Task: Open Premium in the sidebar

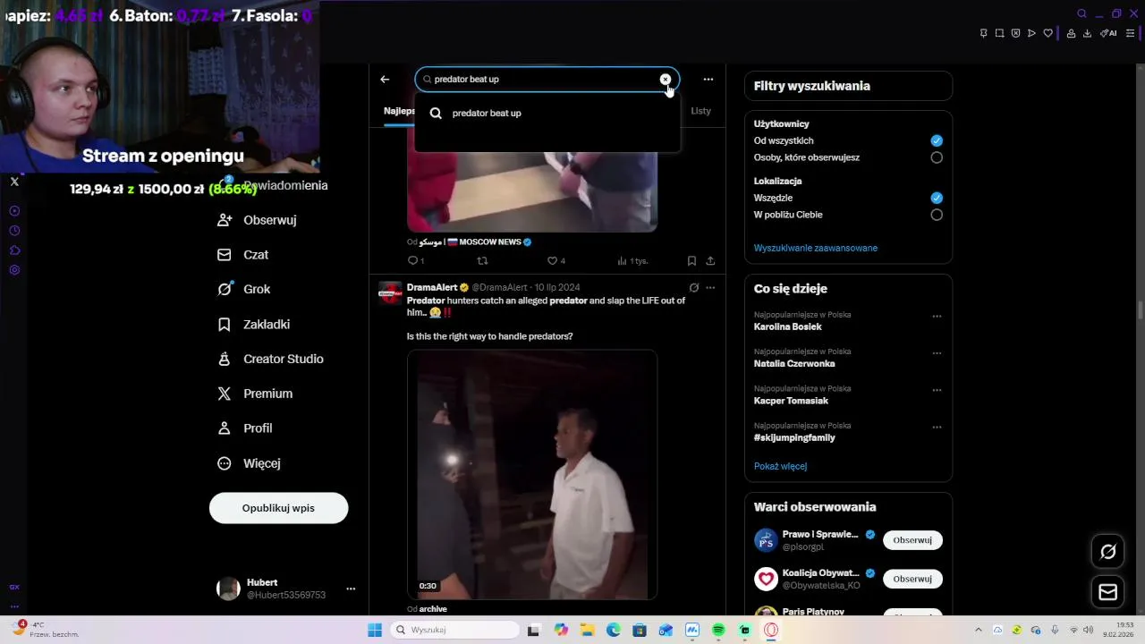Action: 256,394
